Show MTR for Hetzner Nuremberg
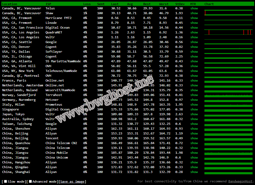The width and height of the screenshot is (255, 185). click(x=194, y=100)
